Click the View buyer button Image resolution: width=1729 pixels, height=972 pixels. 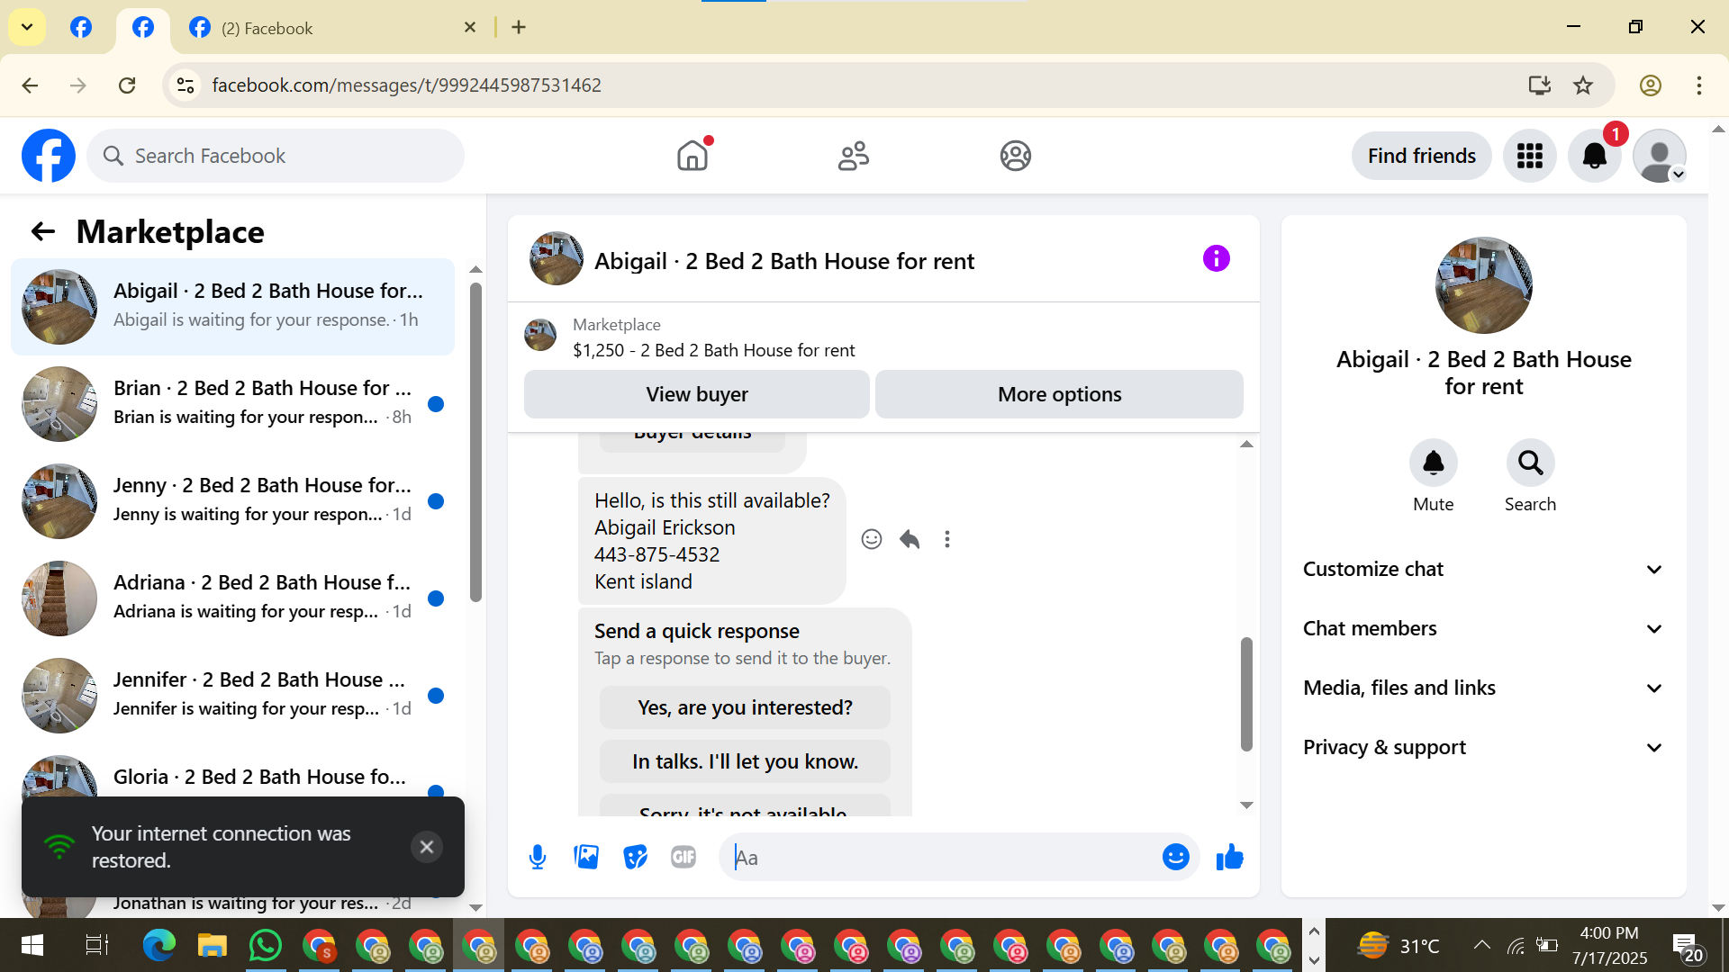coord(696,394)
